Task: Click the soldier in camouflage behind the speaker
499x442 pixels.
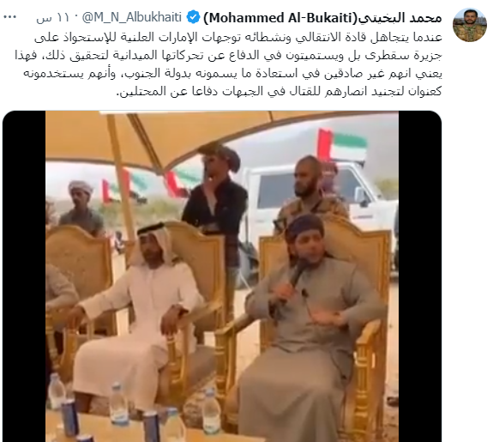Action: tap(309, 190)
